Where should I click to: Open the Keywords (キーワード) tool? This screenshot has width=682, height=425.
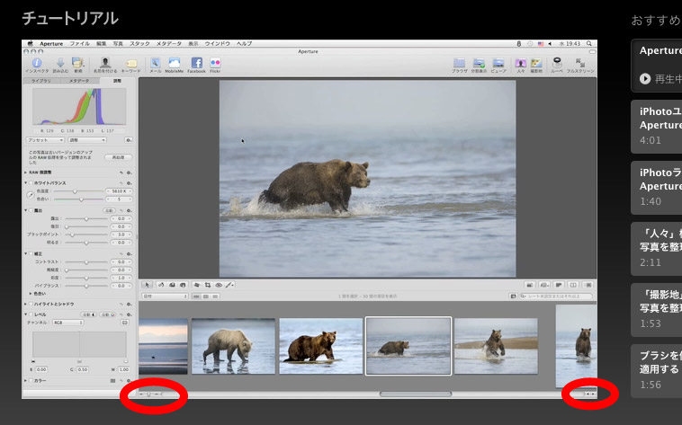(131, 63)
